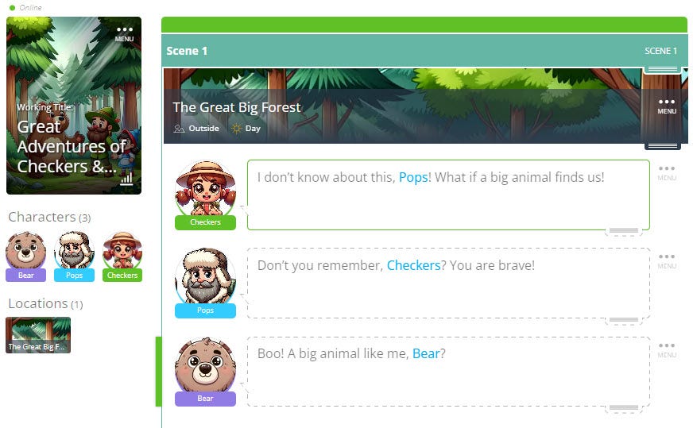The width and height of the screenshot is (693, 428).
Task: Open MENU for Checkers dialogue line
Action: pyautogui.click(x=667, y=172)
